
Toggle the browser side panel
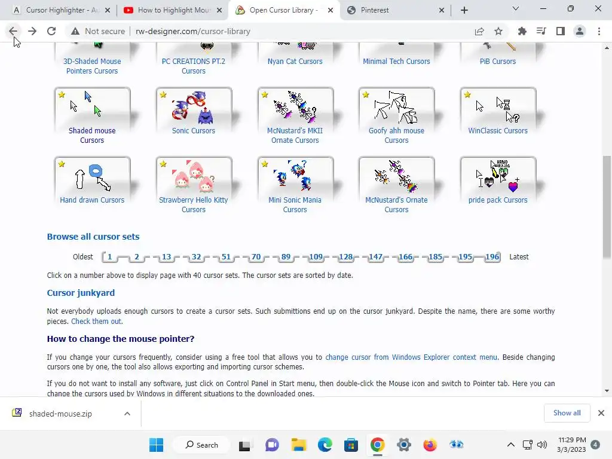561,31
